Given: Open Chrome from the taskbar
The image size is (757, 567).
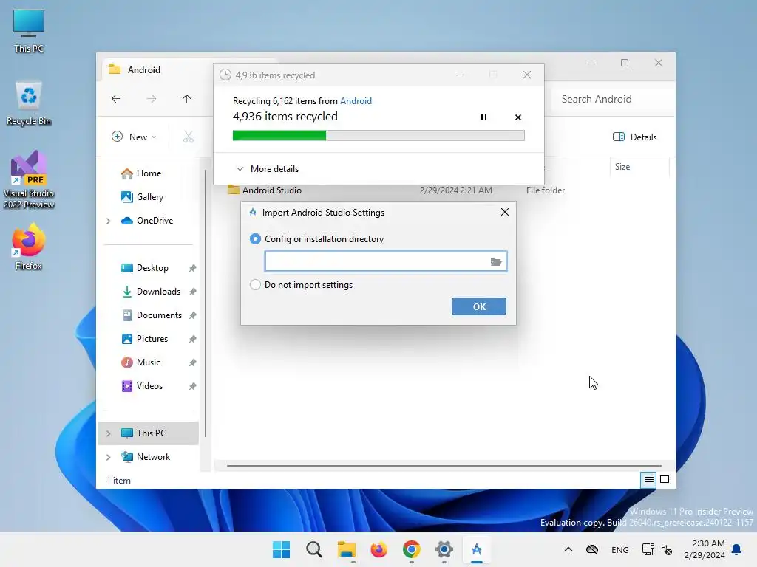Looking at the screenshot, I should tap(411, 549).
